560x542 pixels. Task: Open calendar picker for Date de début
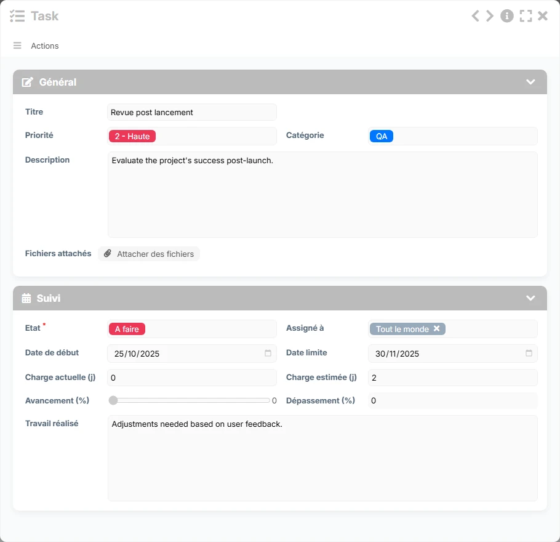coord(268,354)
